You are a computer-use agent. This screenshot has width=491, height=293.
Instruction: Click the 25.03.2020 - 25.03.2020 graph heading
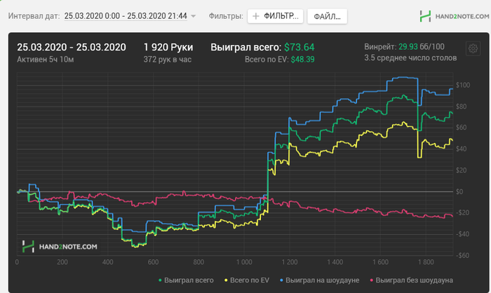click(72, 47)
